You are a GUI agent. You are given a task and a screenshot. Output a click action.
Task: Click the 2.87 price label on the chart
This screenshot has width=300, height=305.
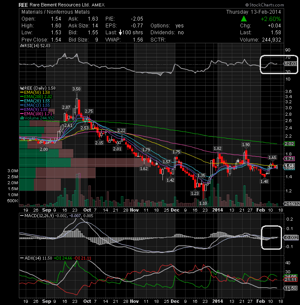pyautogui.click(x=66, y=108)
